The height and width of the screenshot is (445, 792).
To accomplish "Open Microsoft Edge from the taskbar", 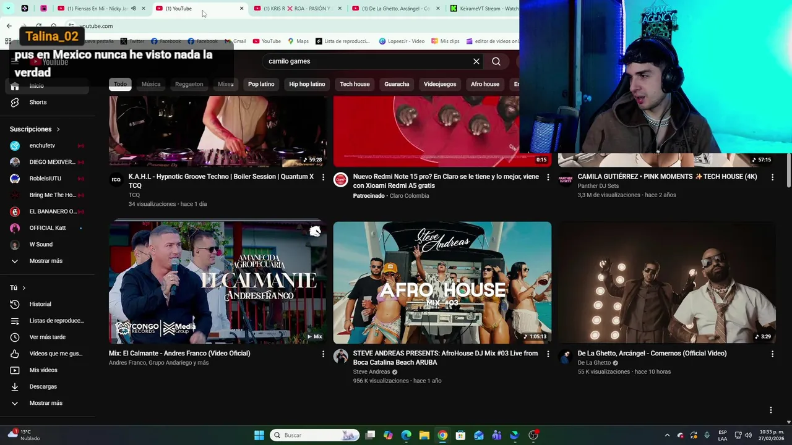I will tap(406, 435).
